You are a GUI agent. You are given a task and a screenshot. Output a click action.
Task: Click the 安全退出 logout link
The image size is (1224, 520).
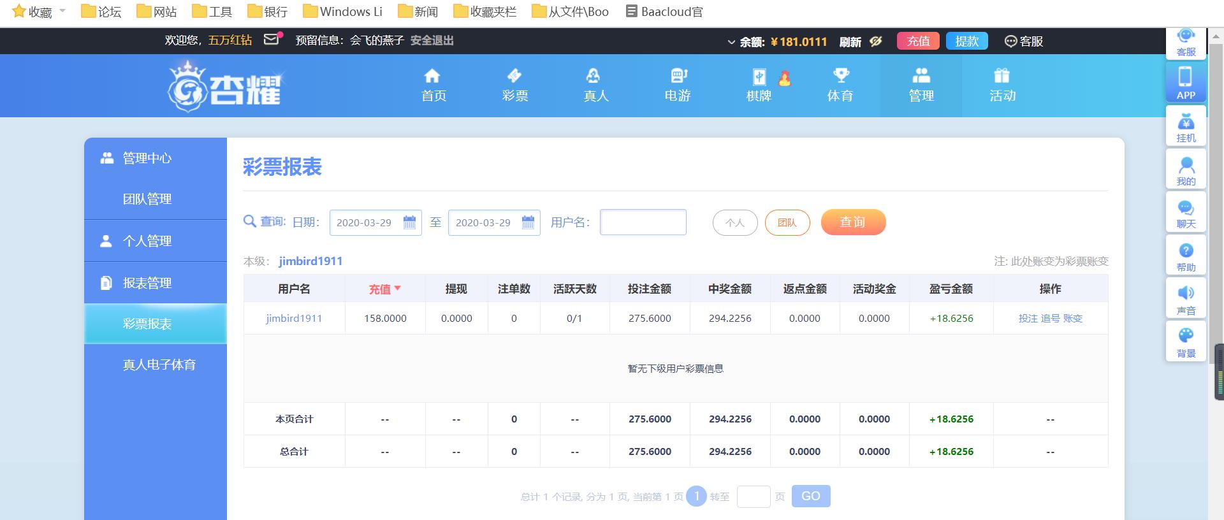(x=432, y=40)
